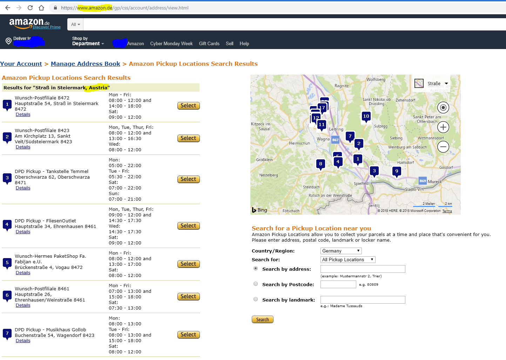Image resolution: width=506 pixels, height=360 pixels.
Task: Click map marker number 10
Action: pyautogui.click(x=366, y=117)
